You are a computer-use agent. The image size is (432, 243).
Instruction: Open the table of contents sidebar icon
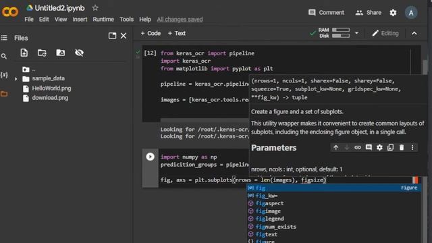[4, 38]
